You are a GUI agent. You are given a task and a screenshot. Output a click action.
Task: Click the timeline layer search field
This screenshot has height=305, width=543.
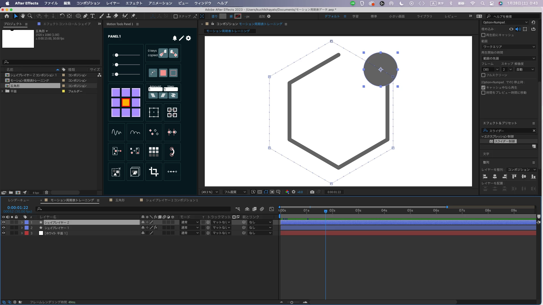(133, 209)
